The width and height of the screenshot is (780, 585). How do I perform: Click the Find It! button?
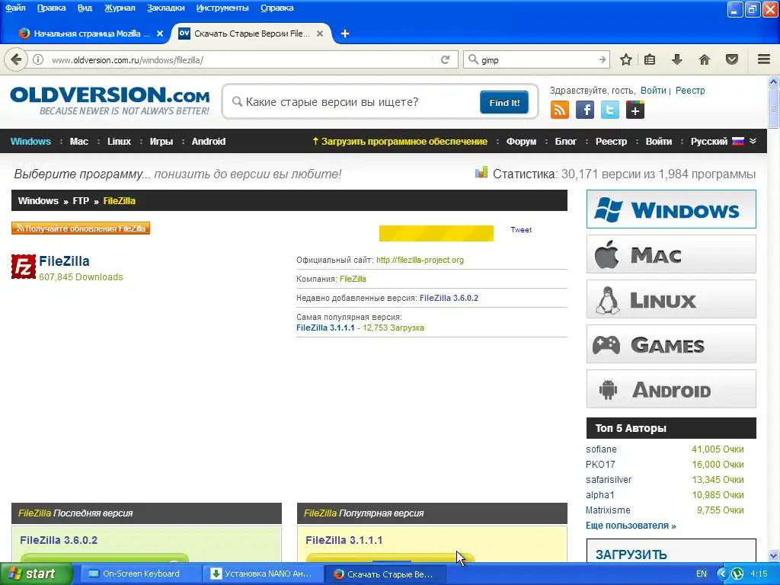click(504, 103)
